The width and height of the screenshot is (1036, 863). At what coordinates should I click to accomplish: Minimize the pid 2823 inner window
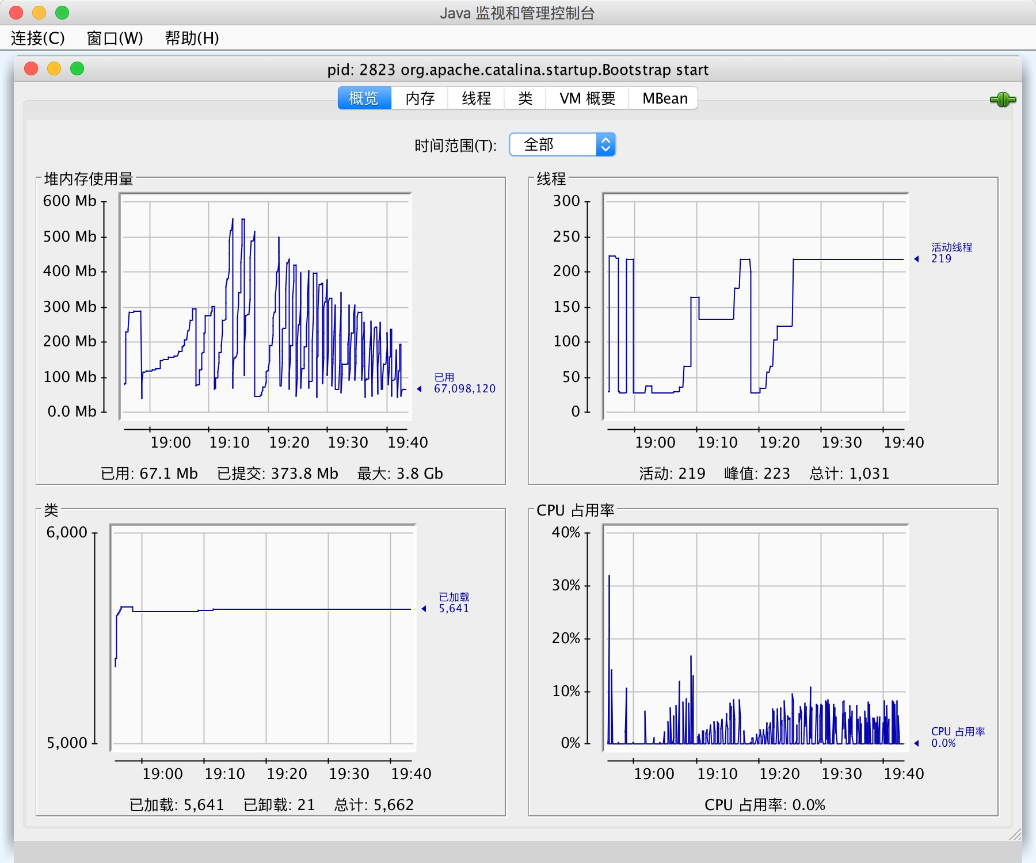[x=54, y=69]
